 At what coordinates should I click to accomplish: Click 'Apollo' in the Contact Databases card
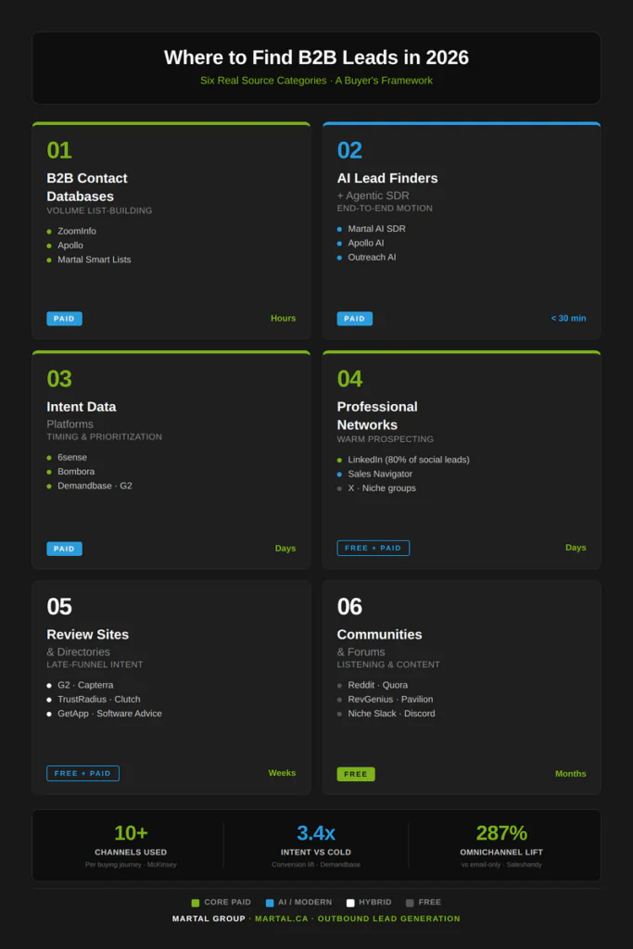[x=70, y=245]
